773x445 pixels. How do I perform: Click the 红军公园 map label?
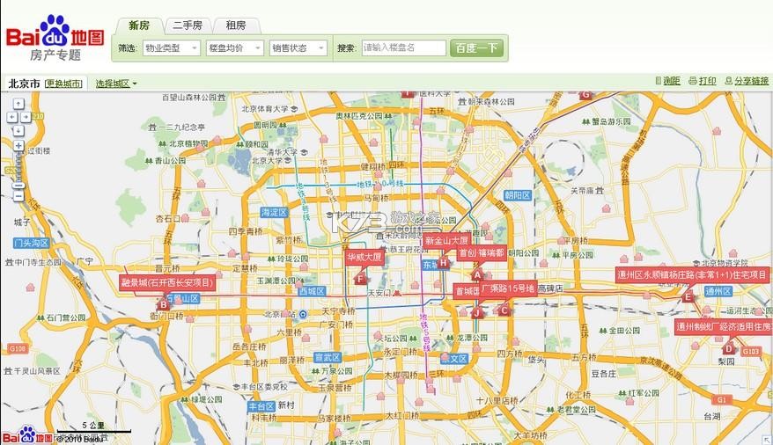[x=644, y=393]
